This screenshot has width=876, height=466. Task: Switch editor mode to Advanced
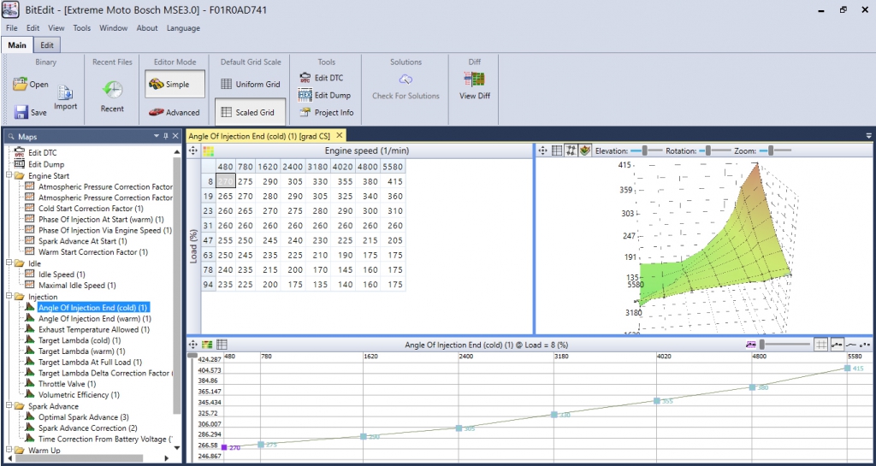[175, 112]
